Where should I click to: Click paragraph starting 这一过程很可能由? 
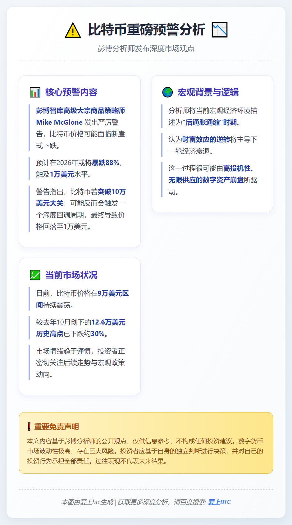click(x=213, y=180)
